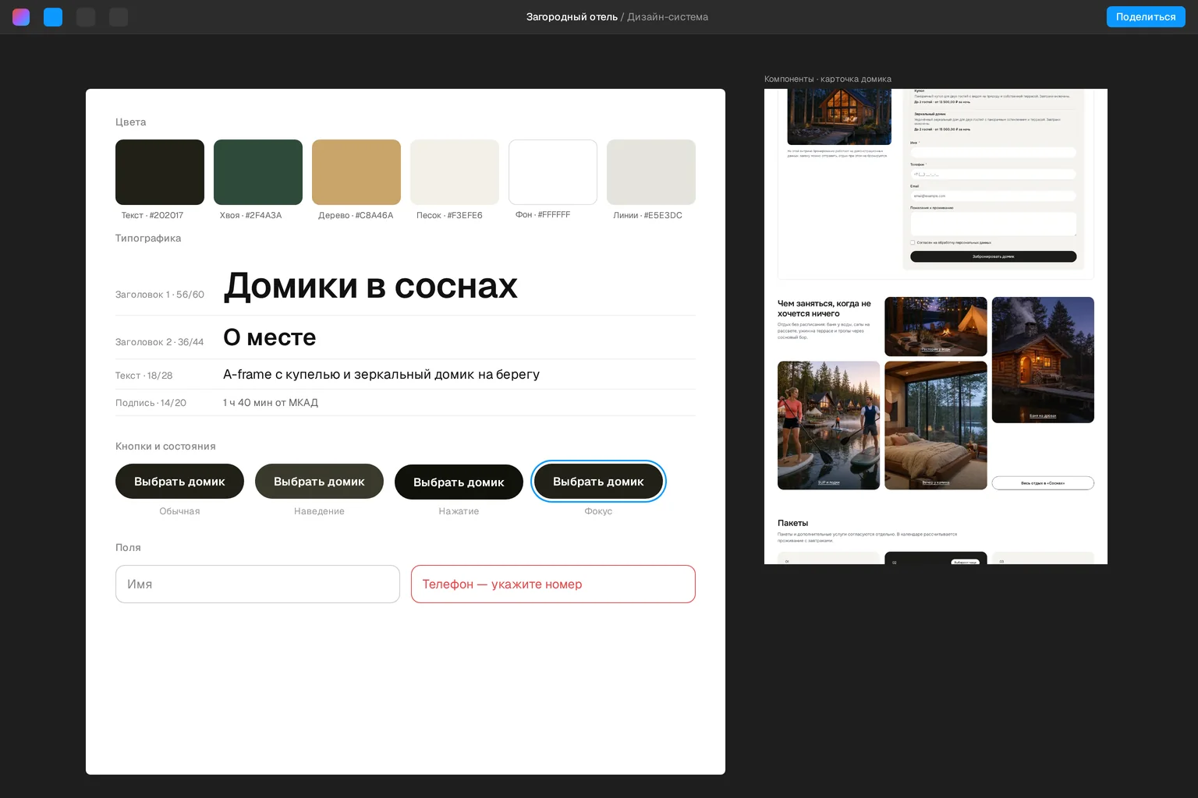The image size is (1198, 798).
Task: Click the Пакеты heading in the card frame
Action: [x=792, y=523]
